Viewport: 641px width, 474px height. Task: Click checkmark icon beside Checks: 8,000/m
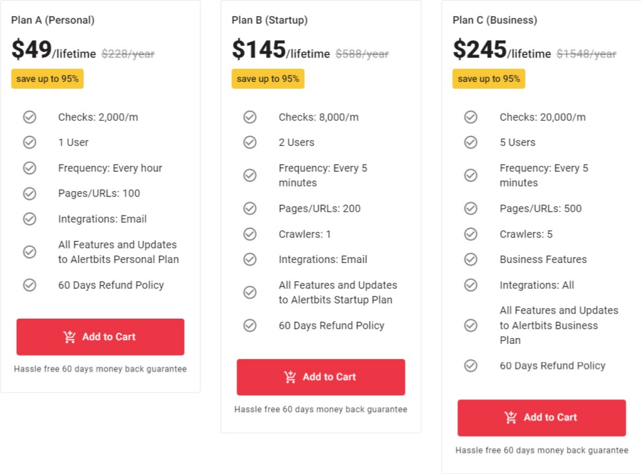click(250, 117)
